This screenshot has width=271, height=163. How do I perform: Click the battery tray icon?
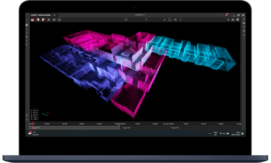pos(228,133)
